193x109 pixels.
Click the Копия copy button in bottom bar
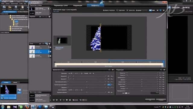pos(75,100)
